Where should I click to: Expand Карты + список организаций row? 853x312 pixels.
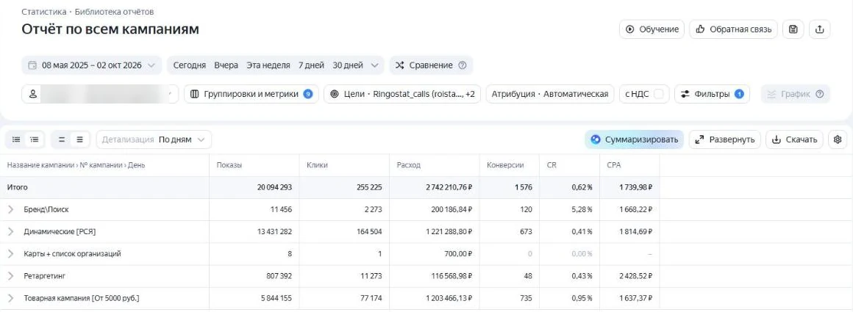tap(11, 254)
